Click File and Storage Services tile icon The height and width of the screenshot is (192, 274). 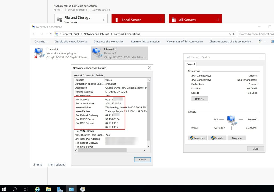click(60, 20)
